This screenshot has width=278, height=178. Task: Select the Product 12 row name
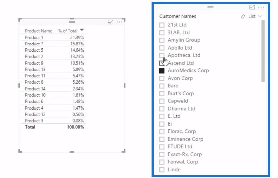(x=35, y=114)
